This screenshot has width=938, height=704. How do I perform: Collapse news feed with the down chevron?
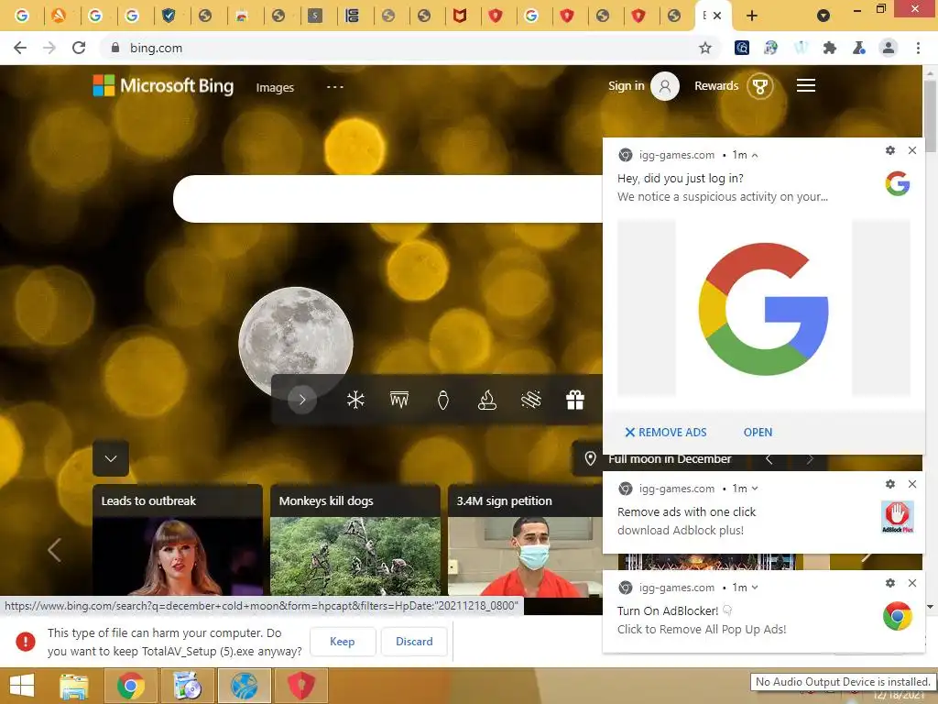pyautogui.click(x=111, y=458)
